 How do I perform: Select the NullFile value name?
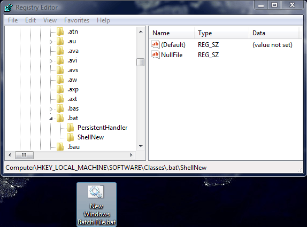click(172, 54)
